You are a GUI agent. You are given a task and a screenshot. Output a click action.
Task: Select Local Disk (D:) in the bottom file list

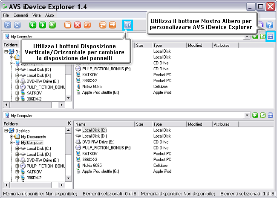pyautogui.click(x=94, y=136)
